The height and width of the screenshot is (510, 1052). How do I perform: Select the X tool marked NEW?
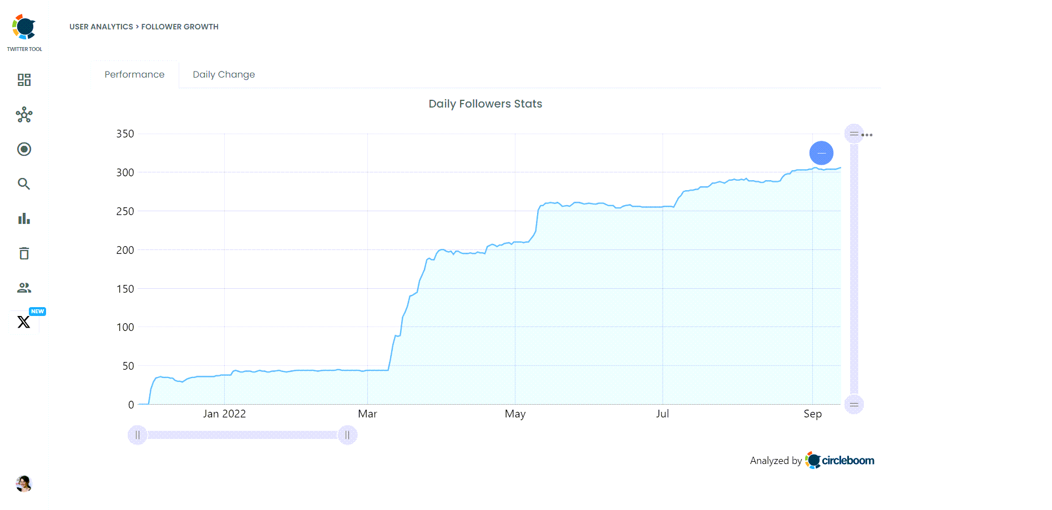(24, 322)
